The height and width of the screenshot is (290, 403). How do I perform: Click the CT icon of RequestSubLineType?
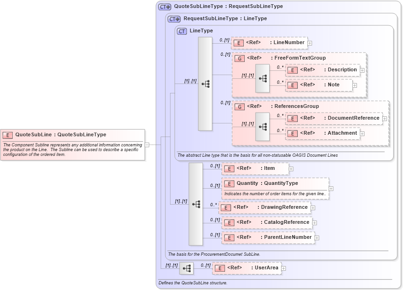174,19
